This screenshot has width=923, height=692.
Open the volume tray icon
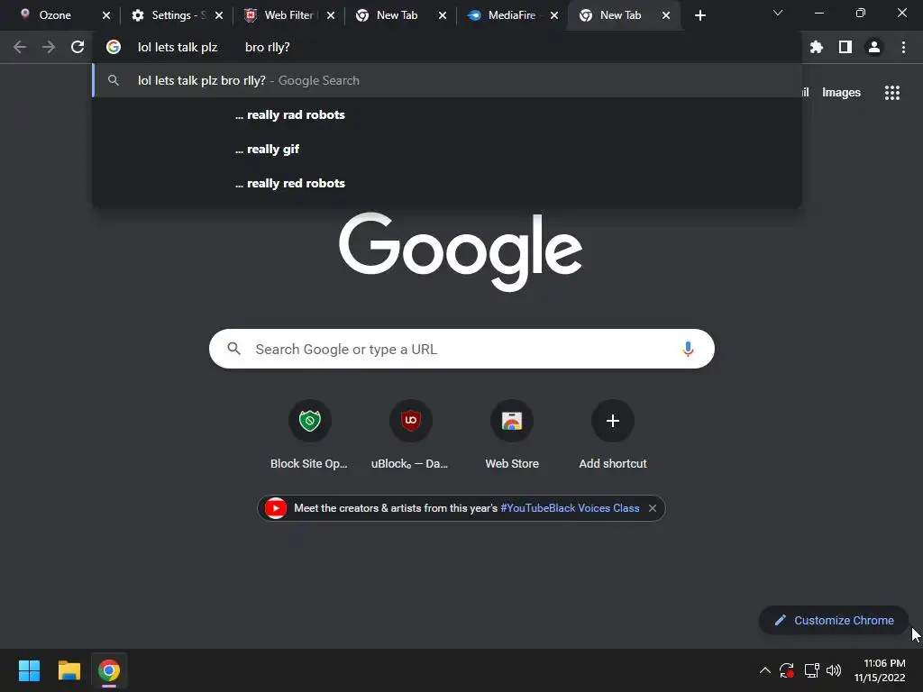834,670
